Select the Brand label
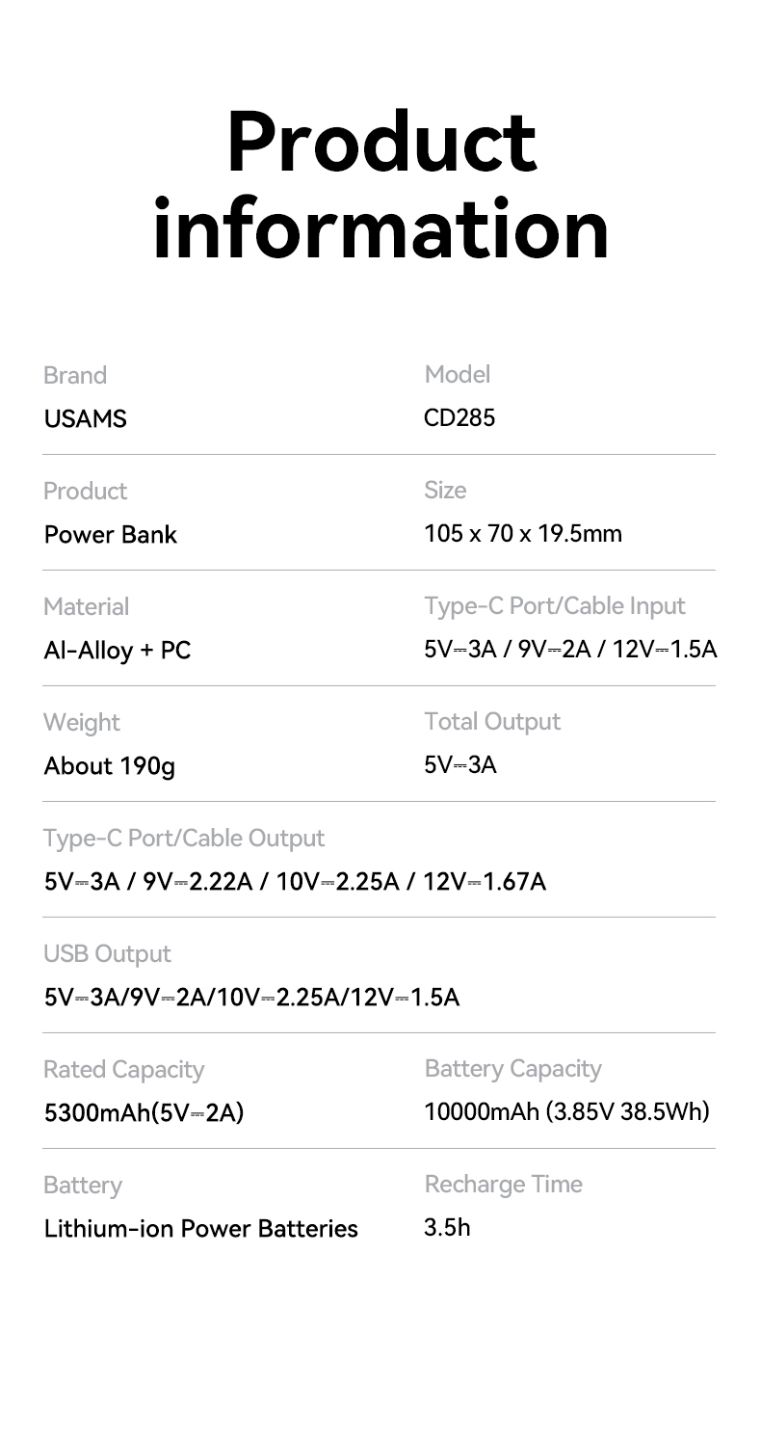The height and width of the screenshot is (1441, 761). coord(75,375)
